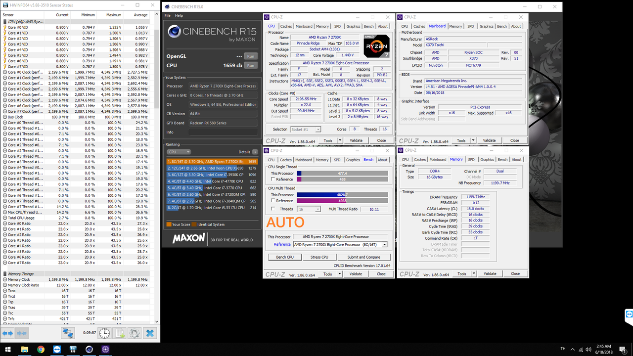
Task: Select ranking entry Intel Xeon CPU X5650
Action: 212,168
